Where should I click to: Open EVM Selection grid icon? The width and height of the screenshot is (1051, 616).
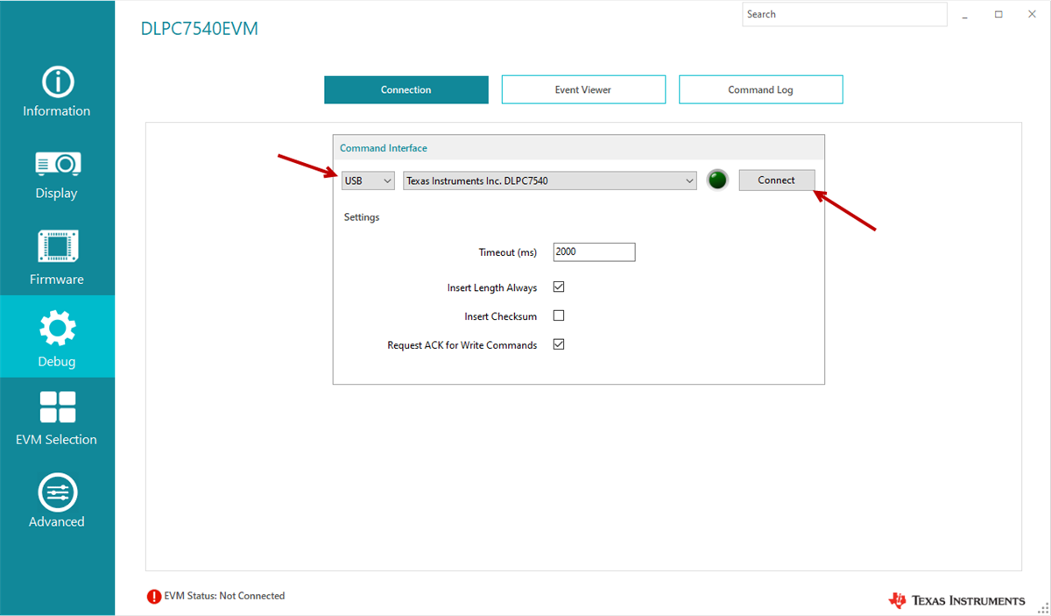pyautogui.click(x=58, y=407)
